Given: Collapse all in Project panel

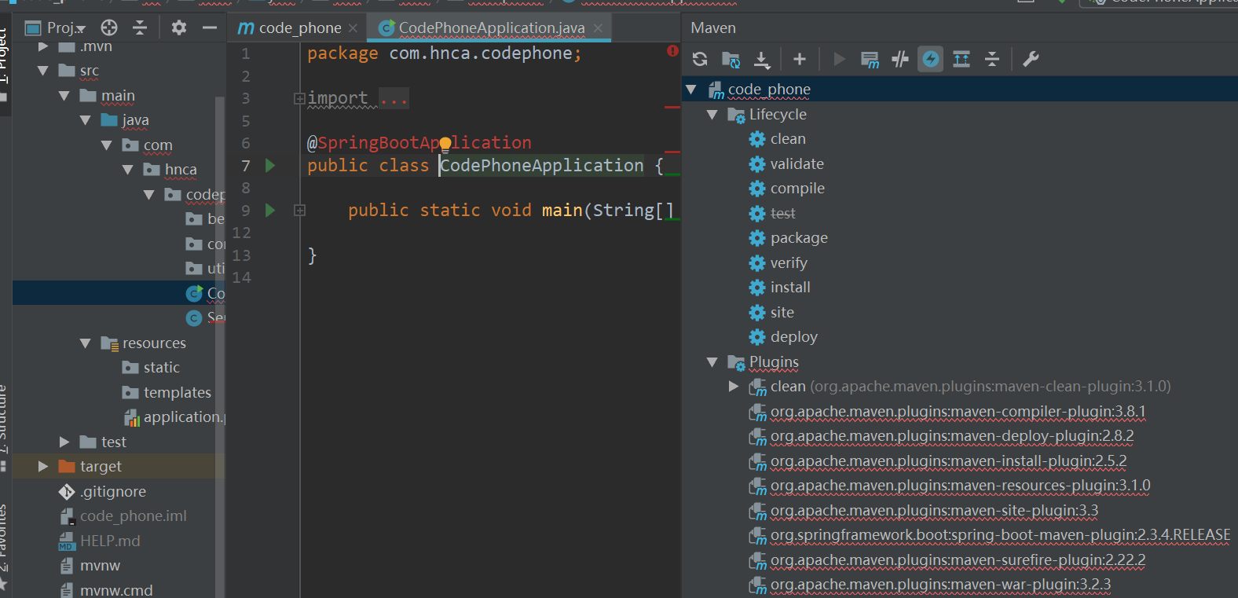Looking at the screenshot, I should coord(140,28).
